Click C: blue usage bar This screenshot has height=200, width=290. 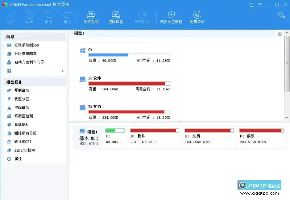(129, 55)
